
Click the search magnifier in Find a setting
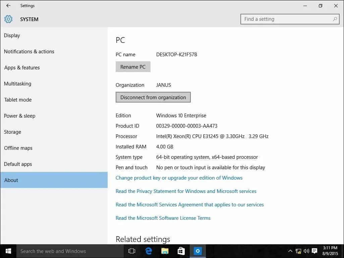click(x=335, y=19)
